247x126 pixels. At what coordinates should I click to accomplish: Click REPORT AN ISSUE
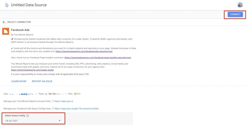pos(42,81)
